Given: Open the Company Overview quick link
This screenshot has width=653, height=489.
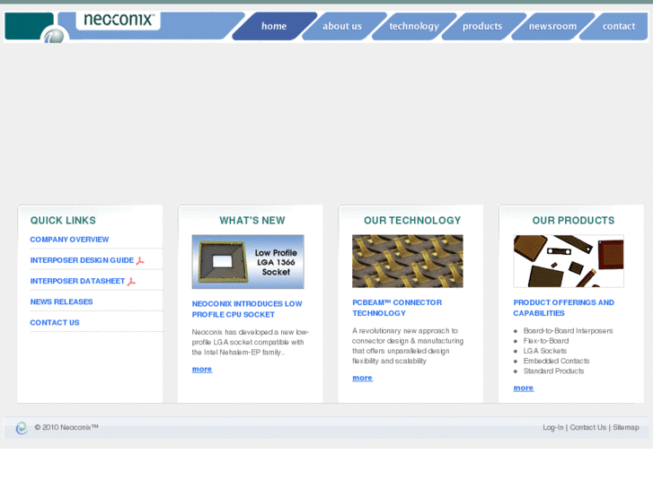Looking at the screenshot, I should coord(69,240).
